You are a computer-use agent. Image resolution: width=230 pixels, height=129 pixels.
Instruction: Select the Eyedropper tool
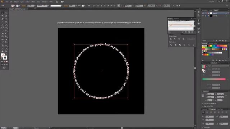click(x=3, y=42)
